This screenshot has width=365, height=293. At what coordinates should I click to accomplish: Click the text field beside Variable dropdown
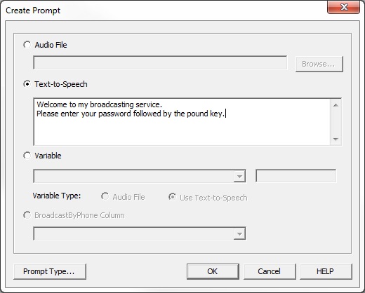click(296, 176)
